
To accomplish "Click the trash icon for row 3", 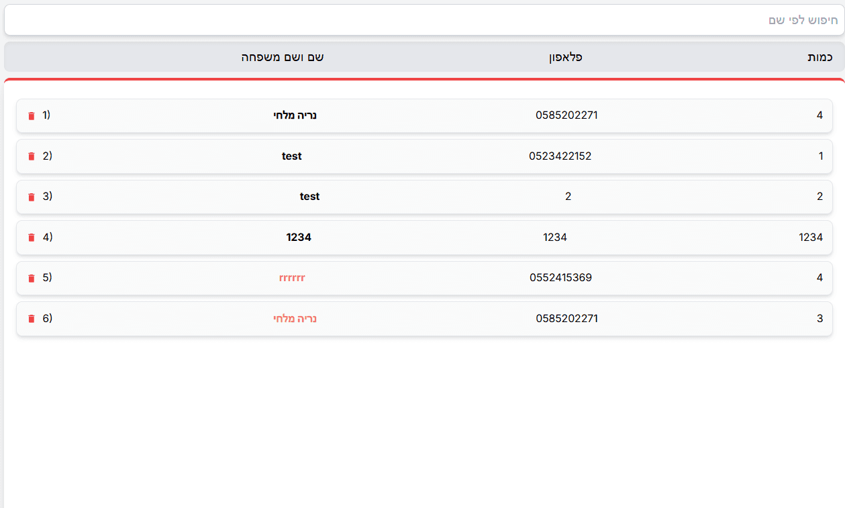I will pyautogui.click(x=31, y=197).
